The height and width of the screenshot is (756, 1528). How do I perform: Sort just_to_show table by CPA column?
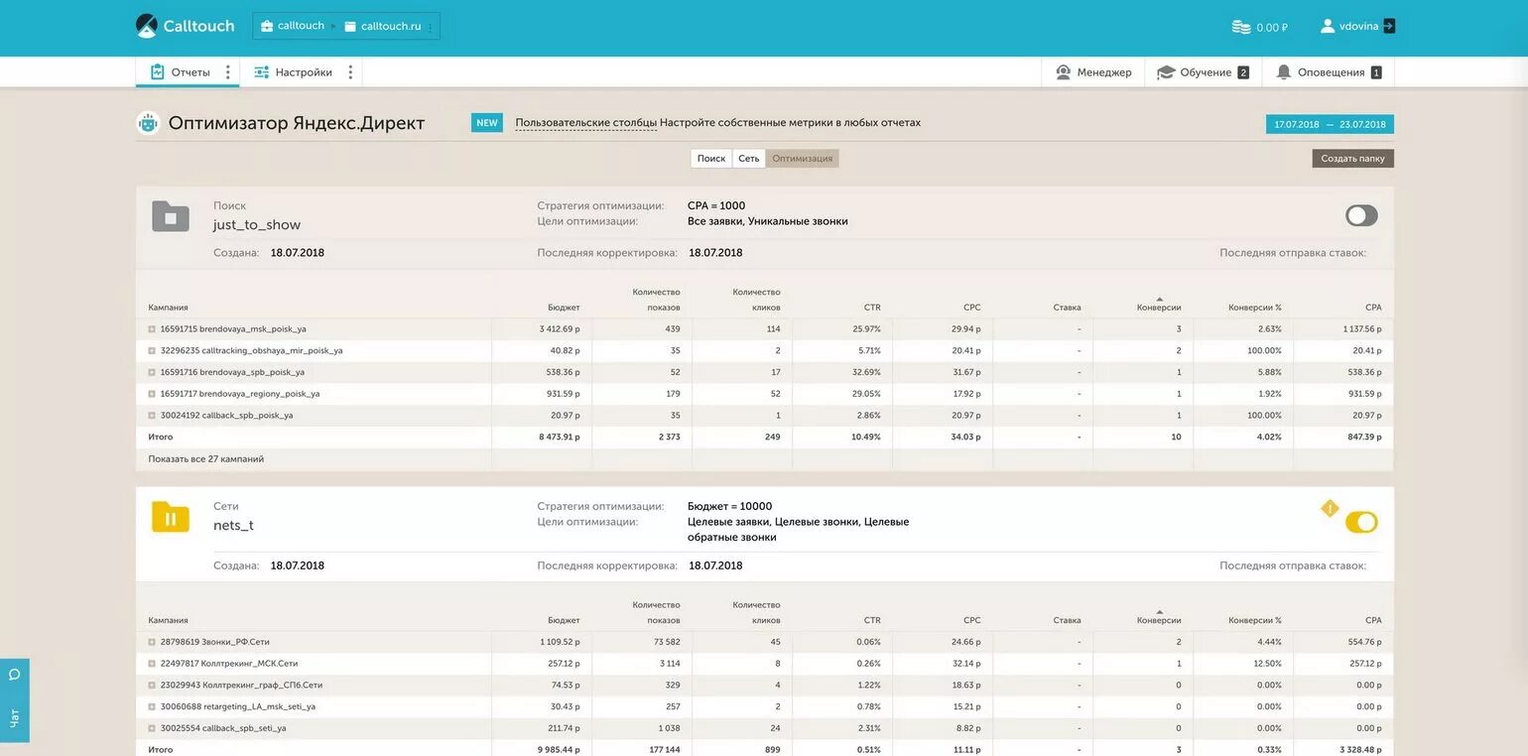click(1372, 308)
